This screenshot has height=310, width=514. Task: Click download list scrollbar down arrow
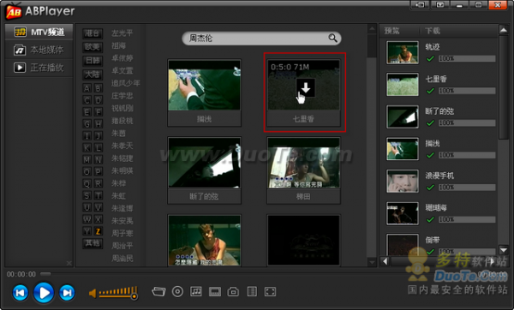504,250
